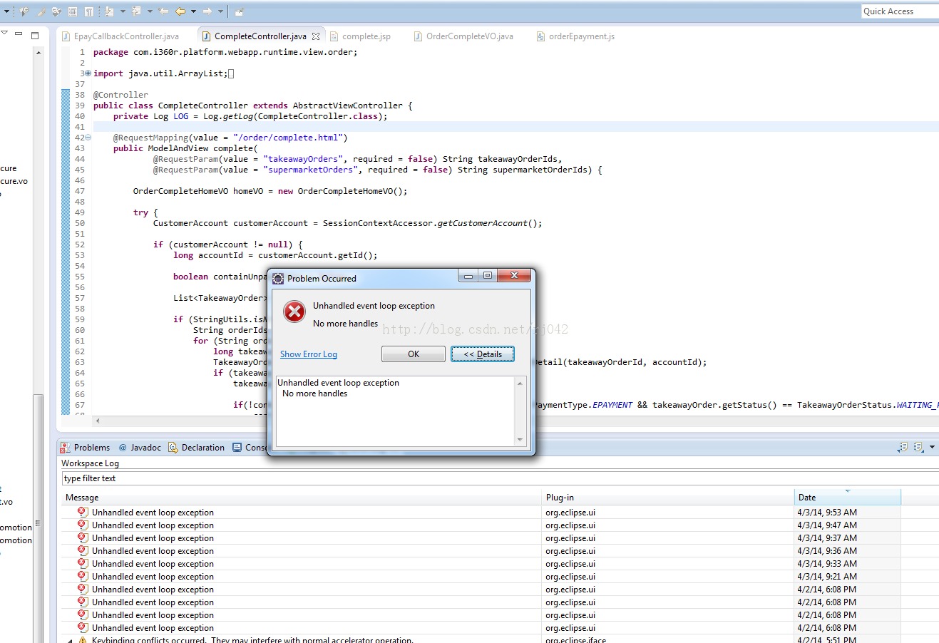
Task: Click the Previous Annotation toolbar icon
Action: pos(136,11)
